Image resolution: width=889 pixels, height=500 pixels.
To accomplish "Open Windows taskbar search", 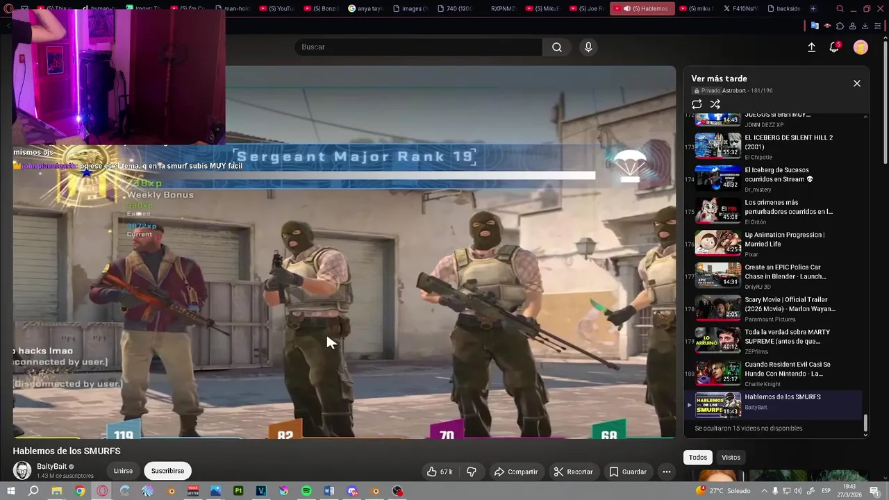I will 33,491.
